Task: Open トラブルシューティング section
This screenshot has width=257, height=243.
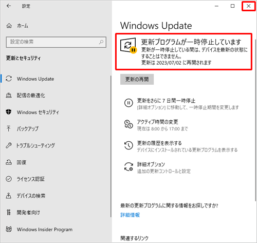Action: [x=35, y=145]
